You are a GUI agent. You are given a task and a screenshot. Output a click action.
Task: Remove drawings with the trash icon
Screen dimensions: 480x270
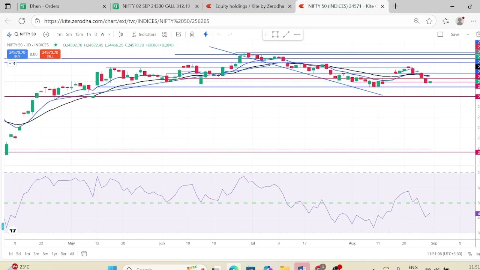pyautogui.click(x=192, y=34)
